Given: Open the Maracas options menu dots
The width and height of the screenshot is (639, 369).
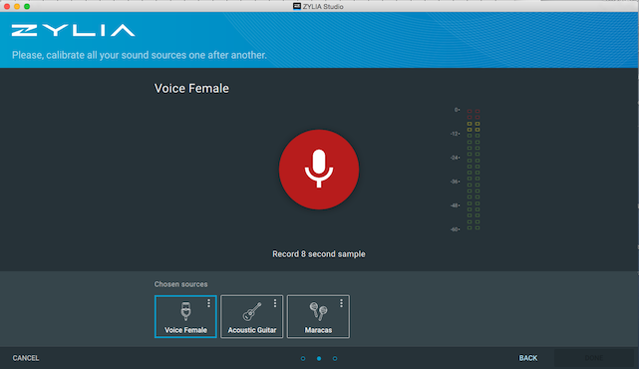Looking at the screenshot, I should [x=341, y=303].
